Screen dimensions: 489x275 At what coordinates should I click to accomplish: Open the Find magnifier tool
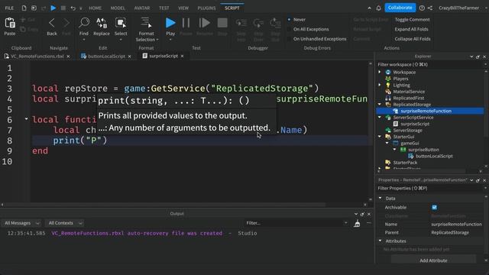(x=83, y=23)
